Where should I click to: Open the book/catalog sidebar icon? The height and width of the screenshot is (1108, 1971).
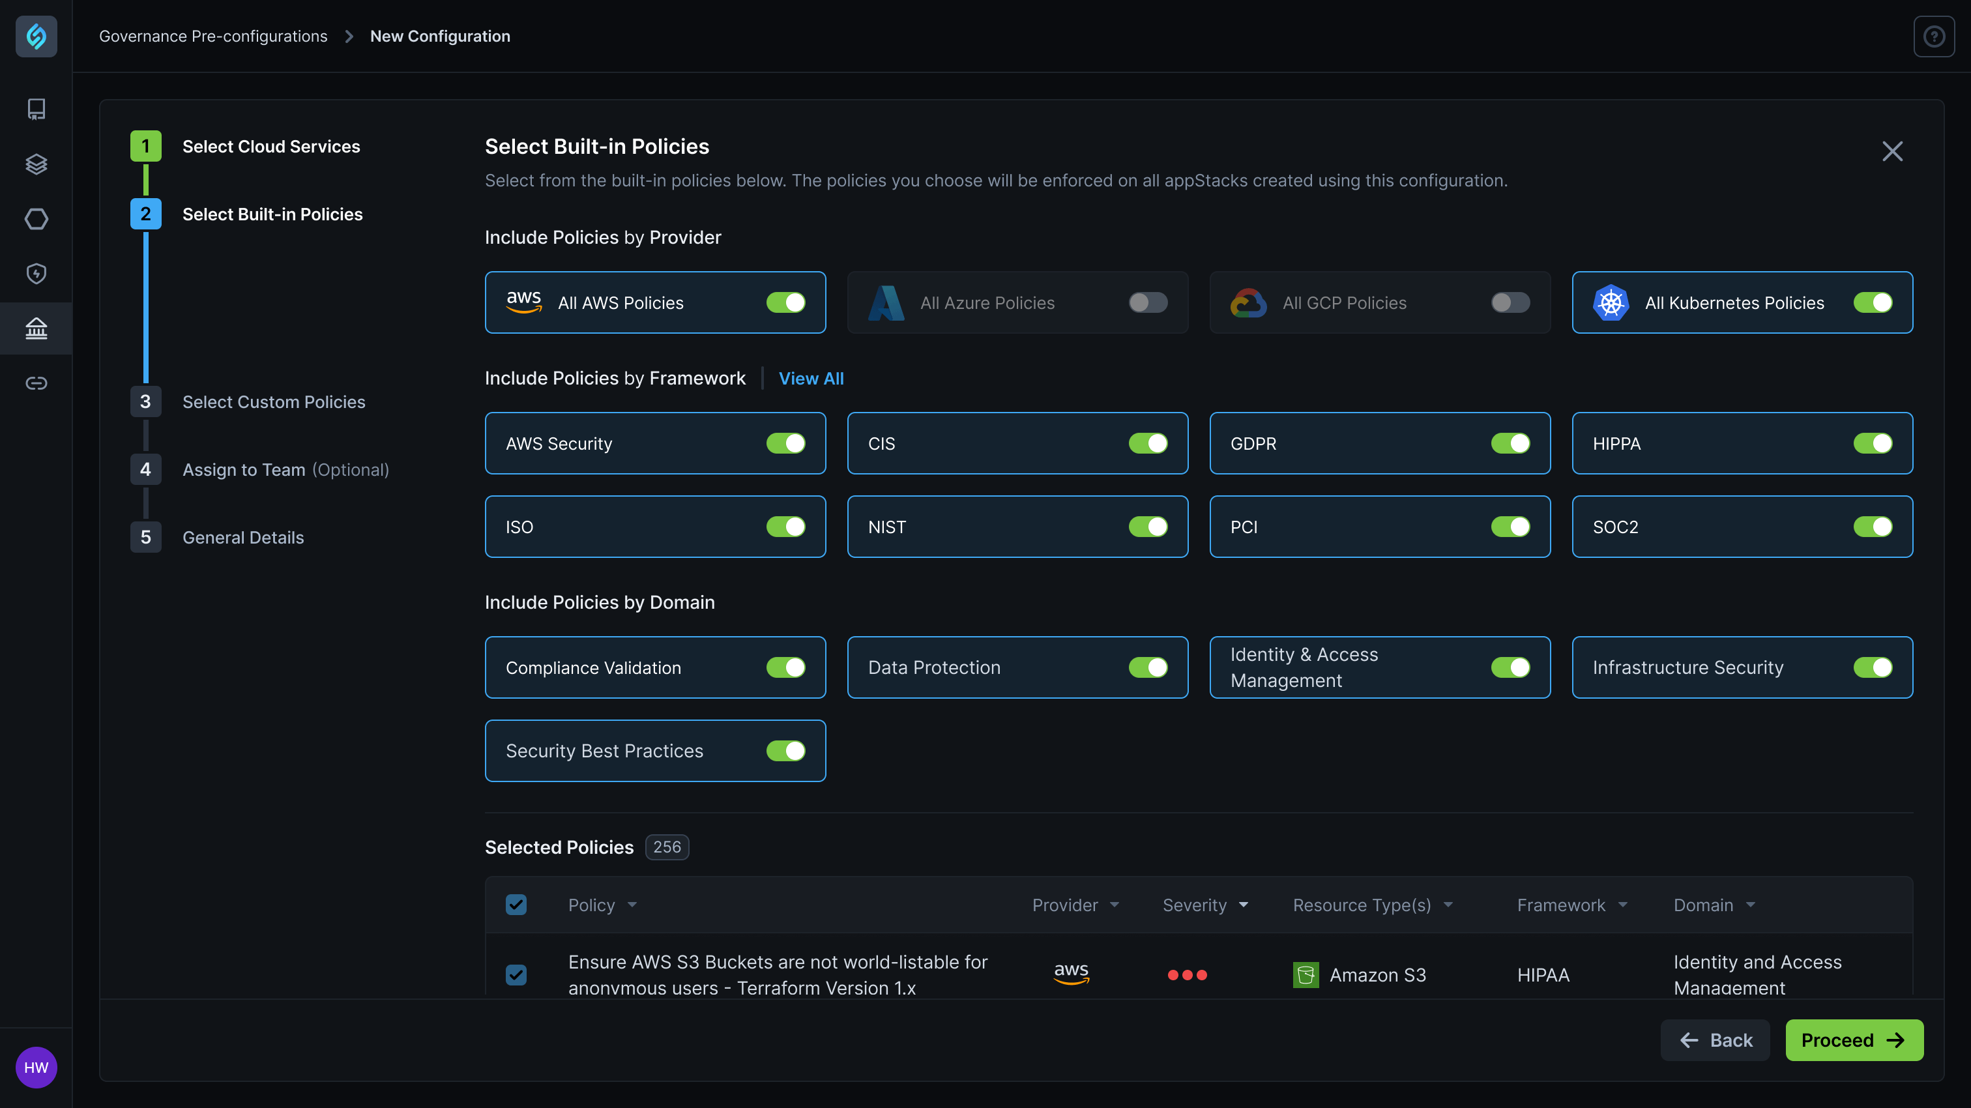36,109
